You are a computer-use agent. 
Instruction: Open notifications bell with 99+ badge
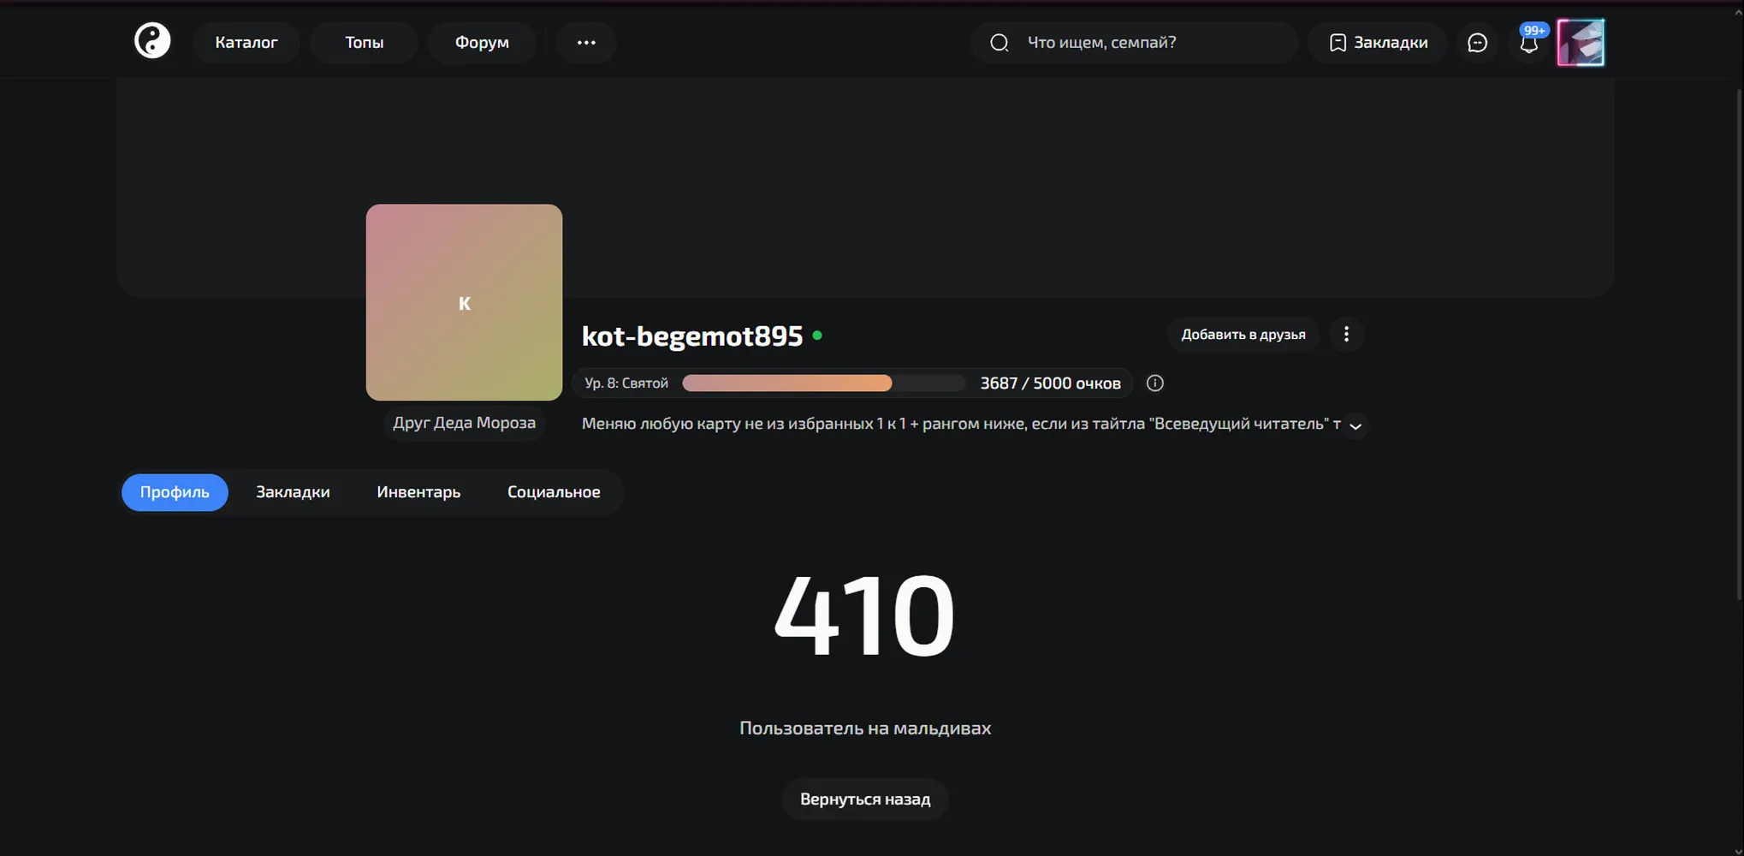1529,42
